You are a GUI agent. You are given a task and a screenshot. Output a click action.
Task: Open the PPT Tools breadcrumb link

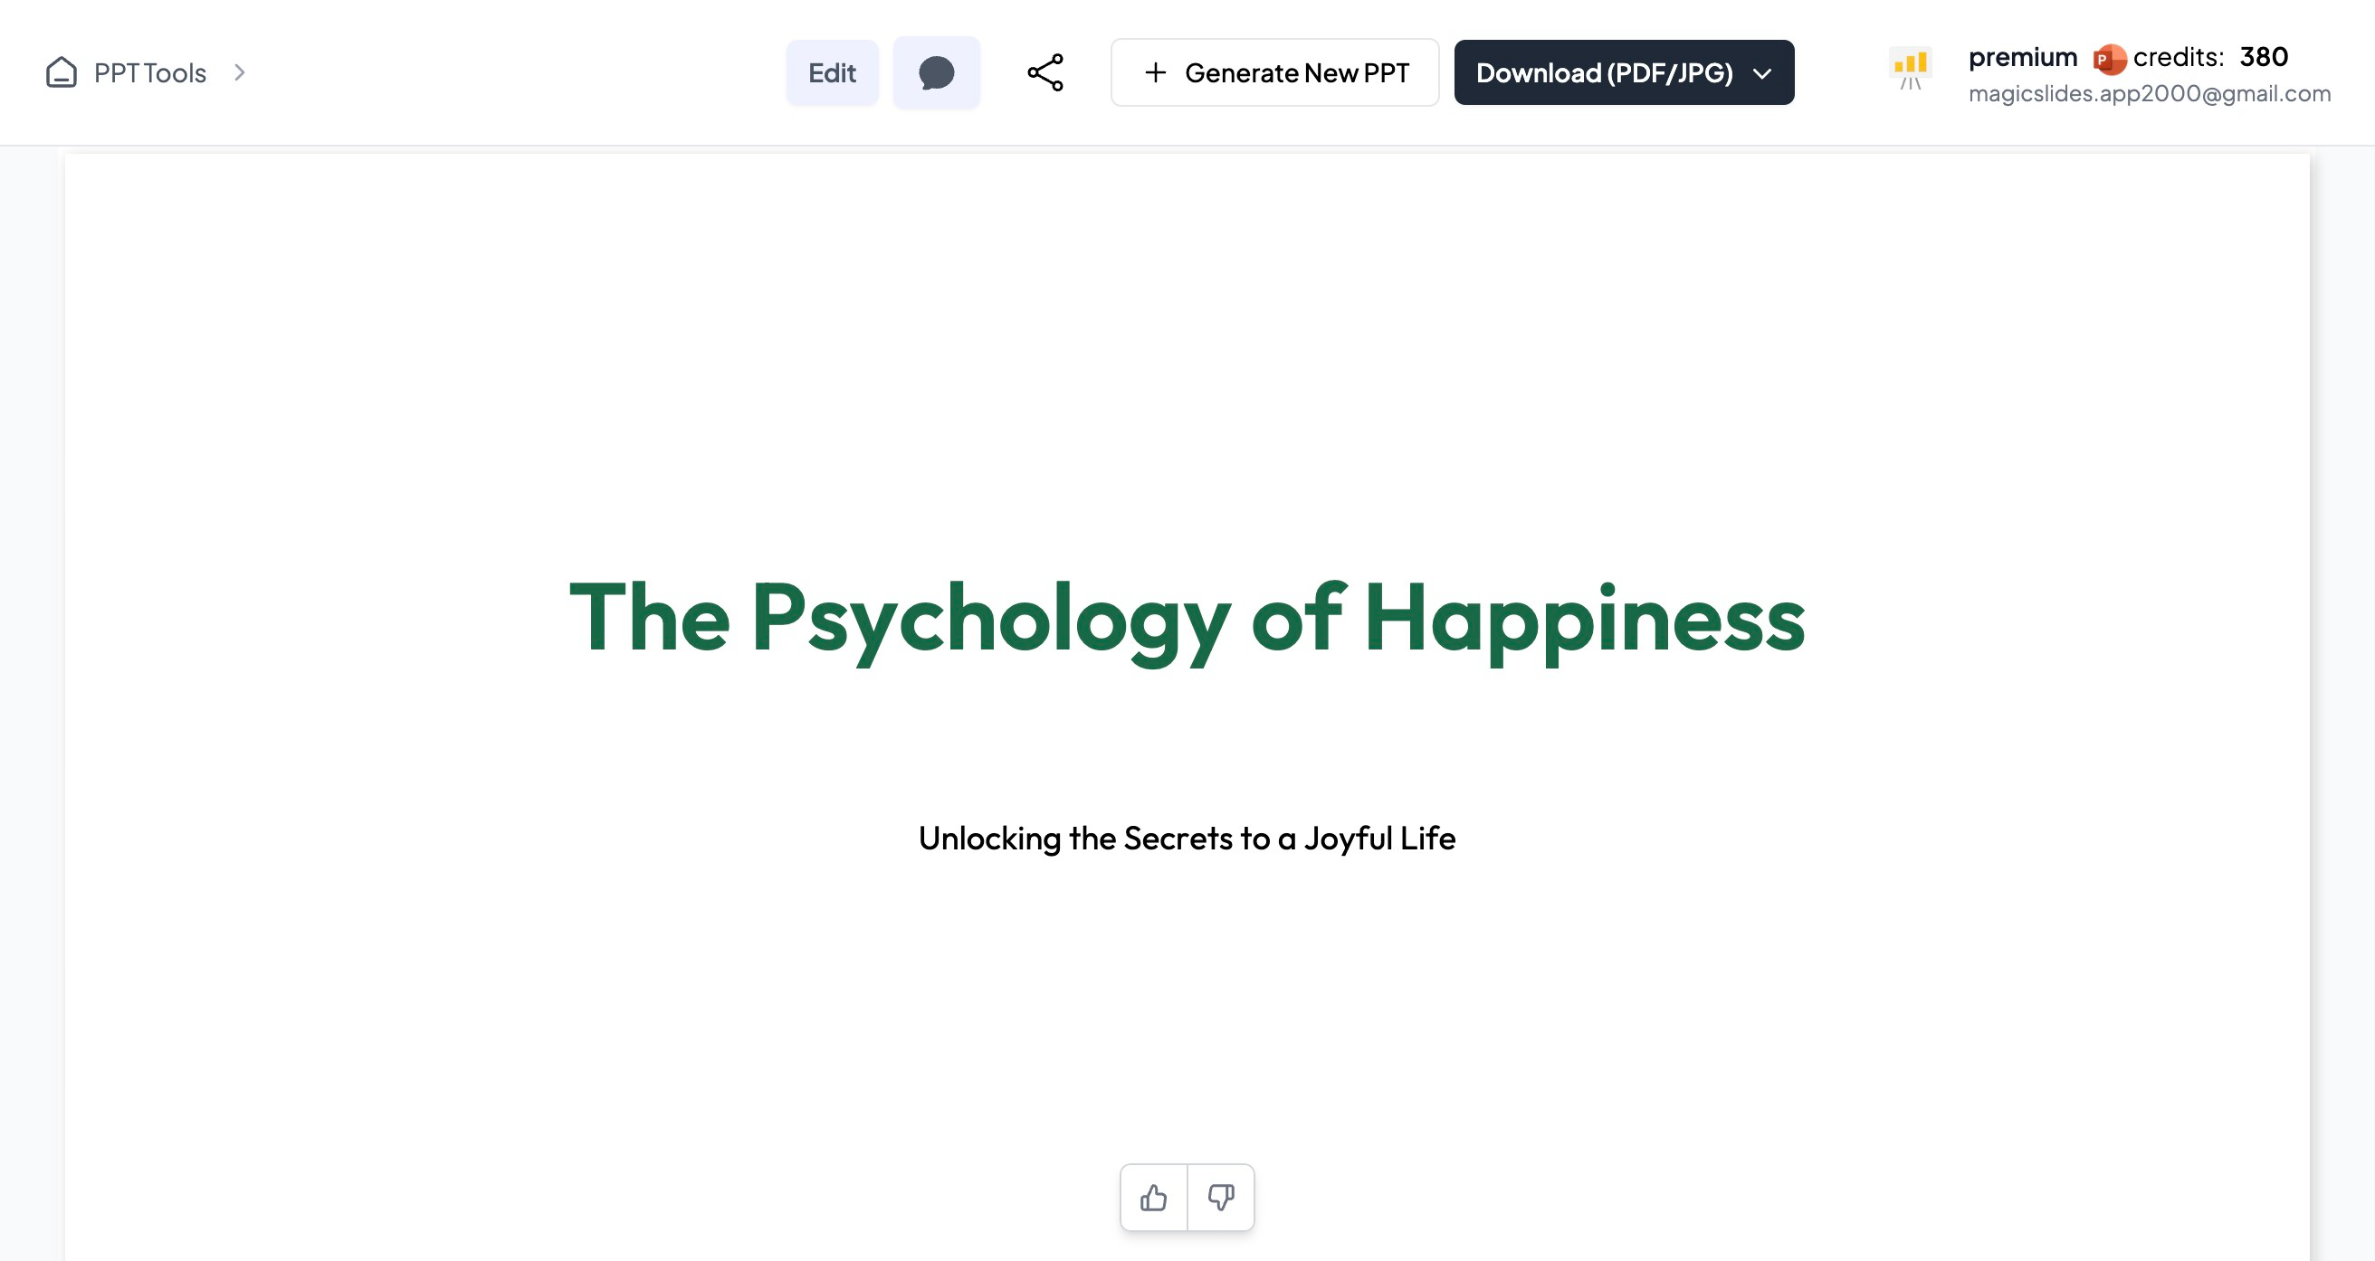click(149, 73)
